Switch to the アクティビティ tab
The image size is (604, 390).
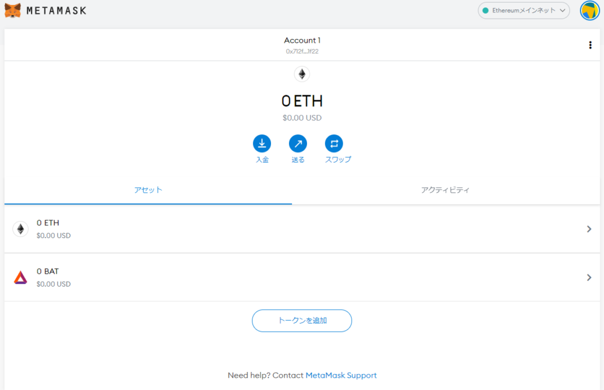click(x=446, y=190)
